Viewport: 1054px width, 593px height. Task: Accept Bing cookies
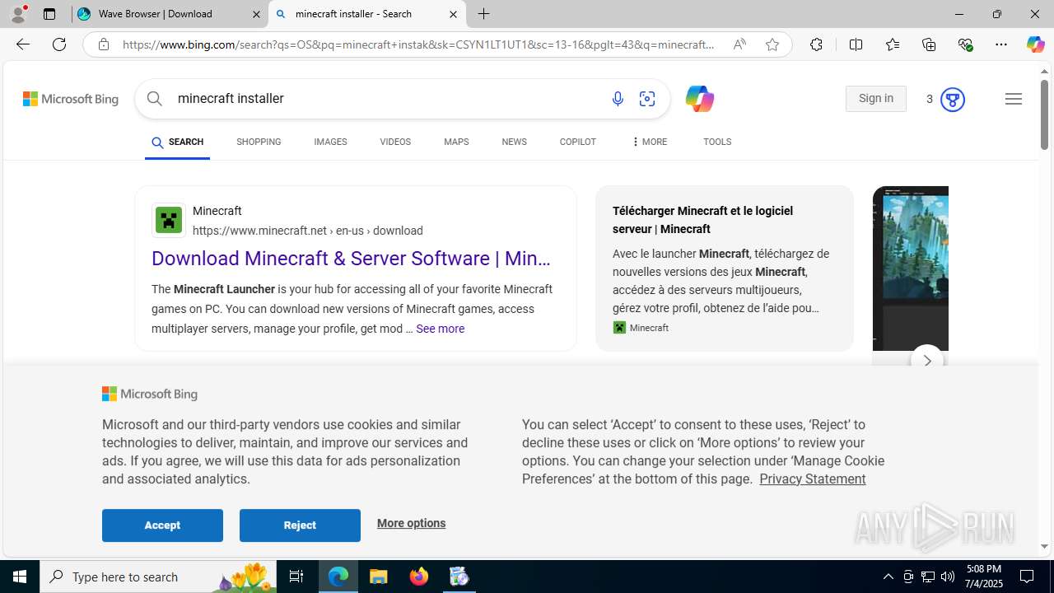click(x=162, y=525)
